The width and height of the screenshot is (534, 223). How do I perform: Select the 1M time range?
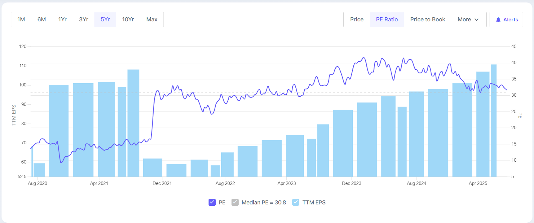tap(21, 19)
